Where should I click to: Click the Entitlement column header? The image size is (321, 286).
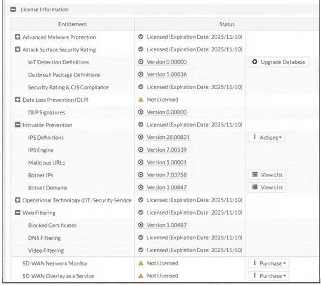(72, 24)
